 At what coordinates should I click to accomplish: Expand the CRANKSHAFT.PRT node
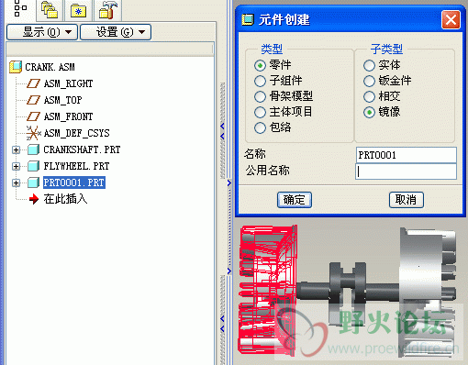16,149
